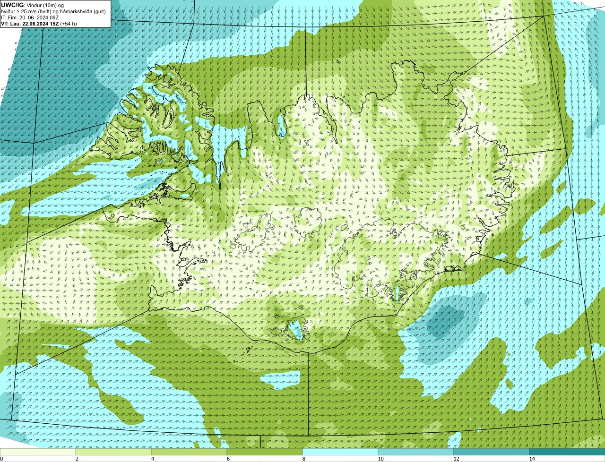Click the '10' tick label on color scale
The image size is (605, 462).
[380, 459]
